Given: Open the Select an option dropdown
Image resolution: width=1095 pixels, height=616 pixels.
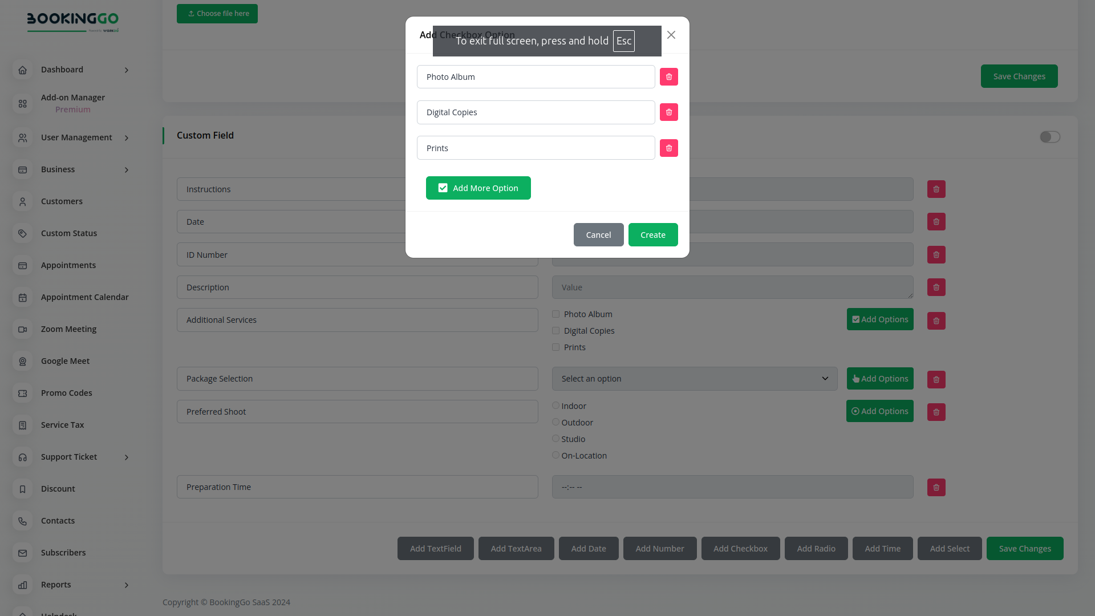Looking at the screenshot, I should click(x=694, y=379).
